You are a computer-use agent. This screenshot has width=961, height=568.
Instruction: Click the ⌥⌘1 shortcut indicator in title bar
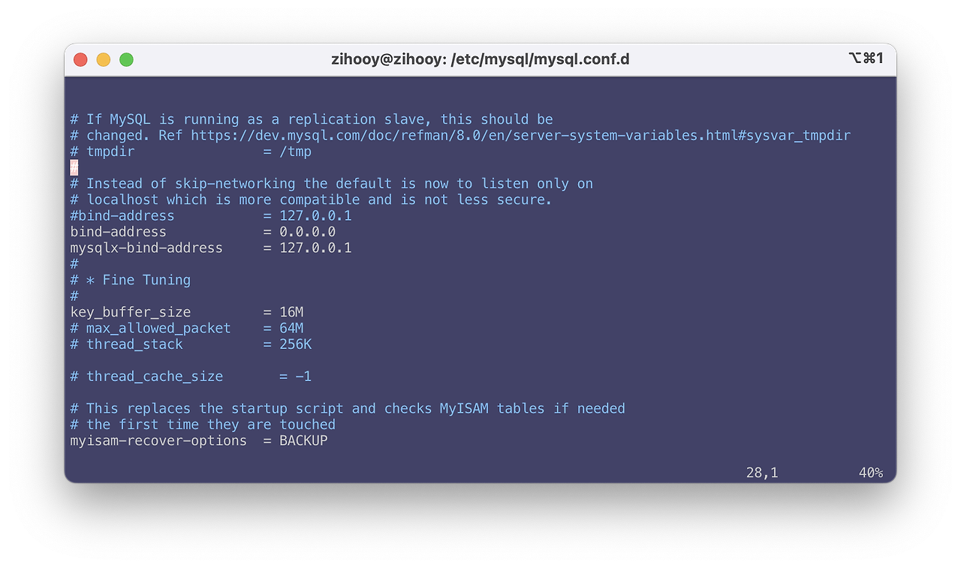point(866,59)
